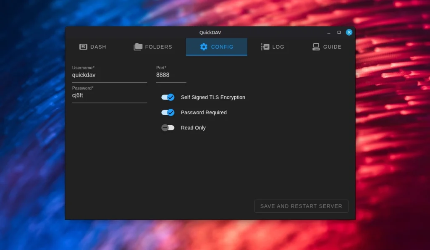This screenshot has width=430, height=250.
Task: Turn off Password Required
Action: [168, 112]
